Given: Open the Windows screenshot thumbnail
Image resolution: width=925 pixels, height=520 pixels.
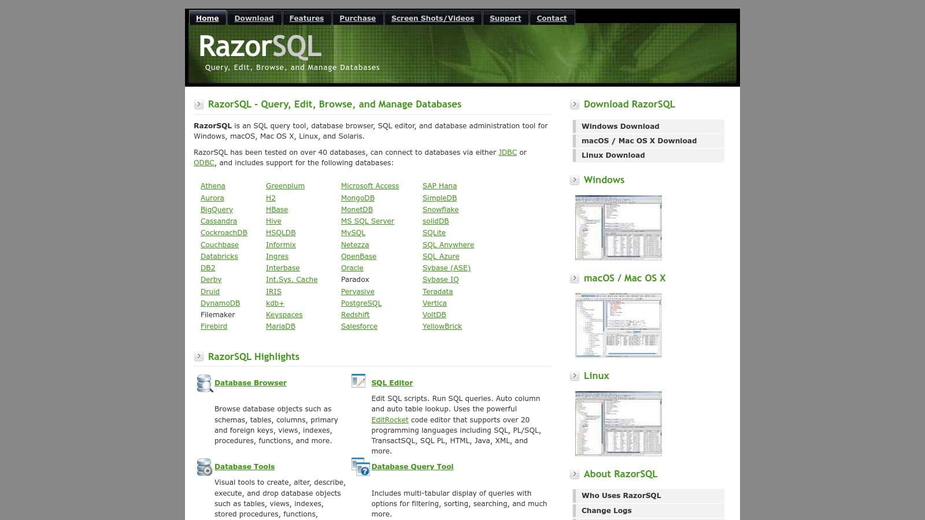Looking at the screenshot, I should click(x=617, y=227).
